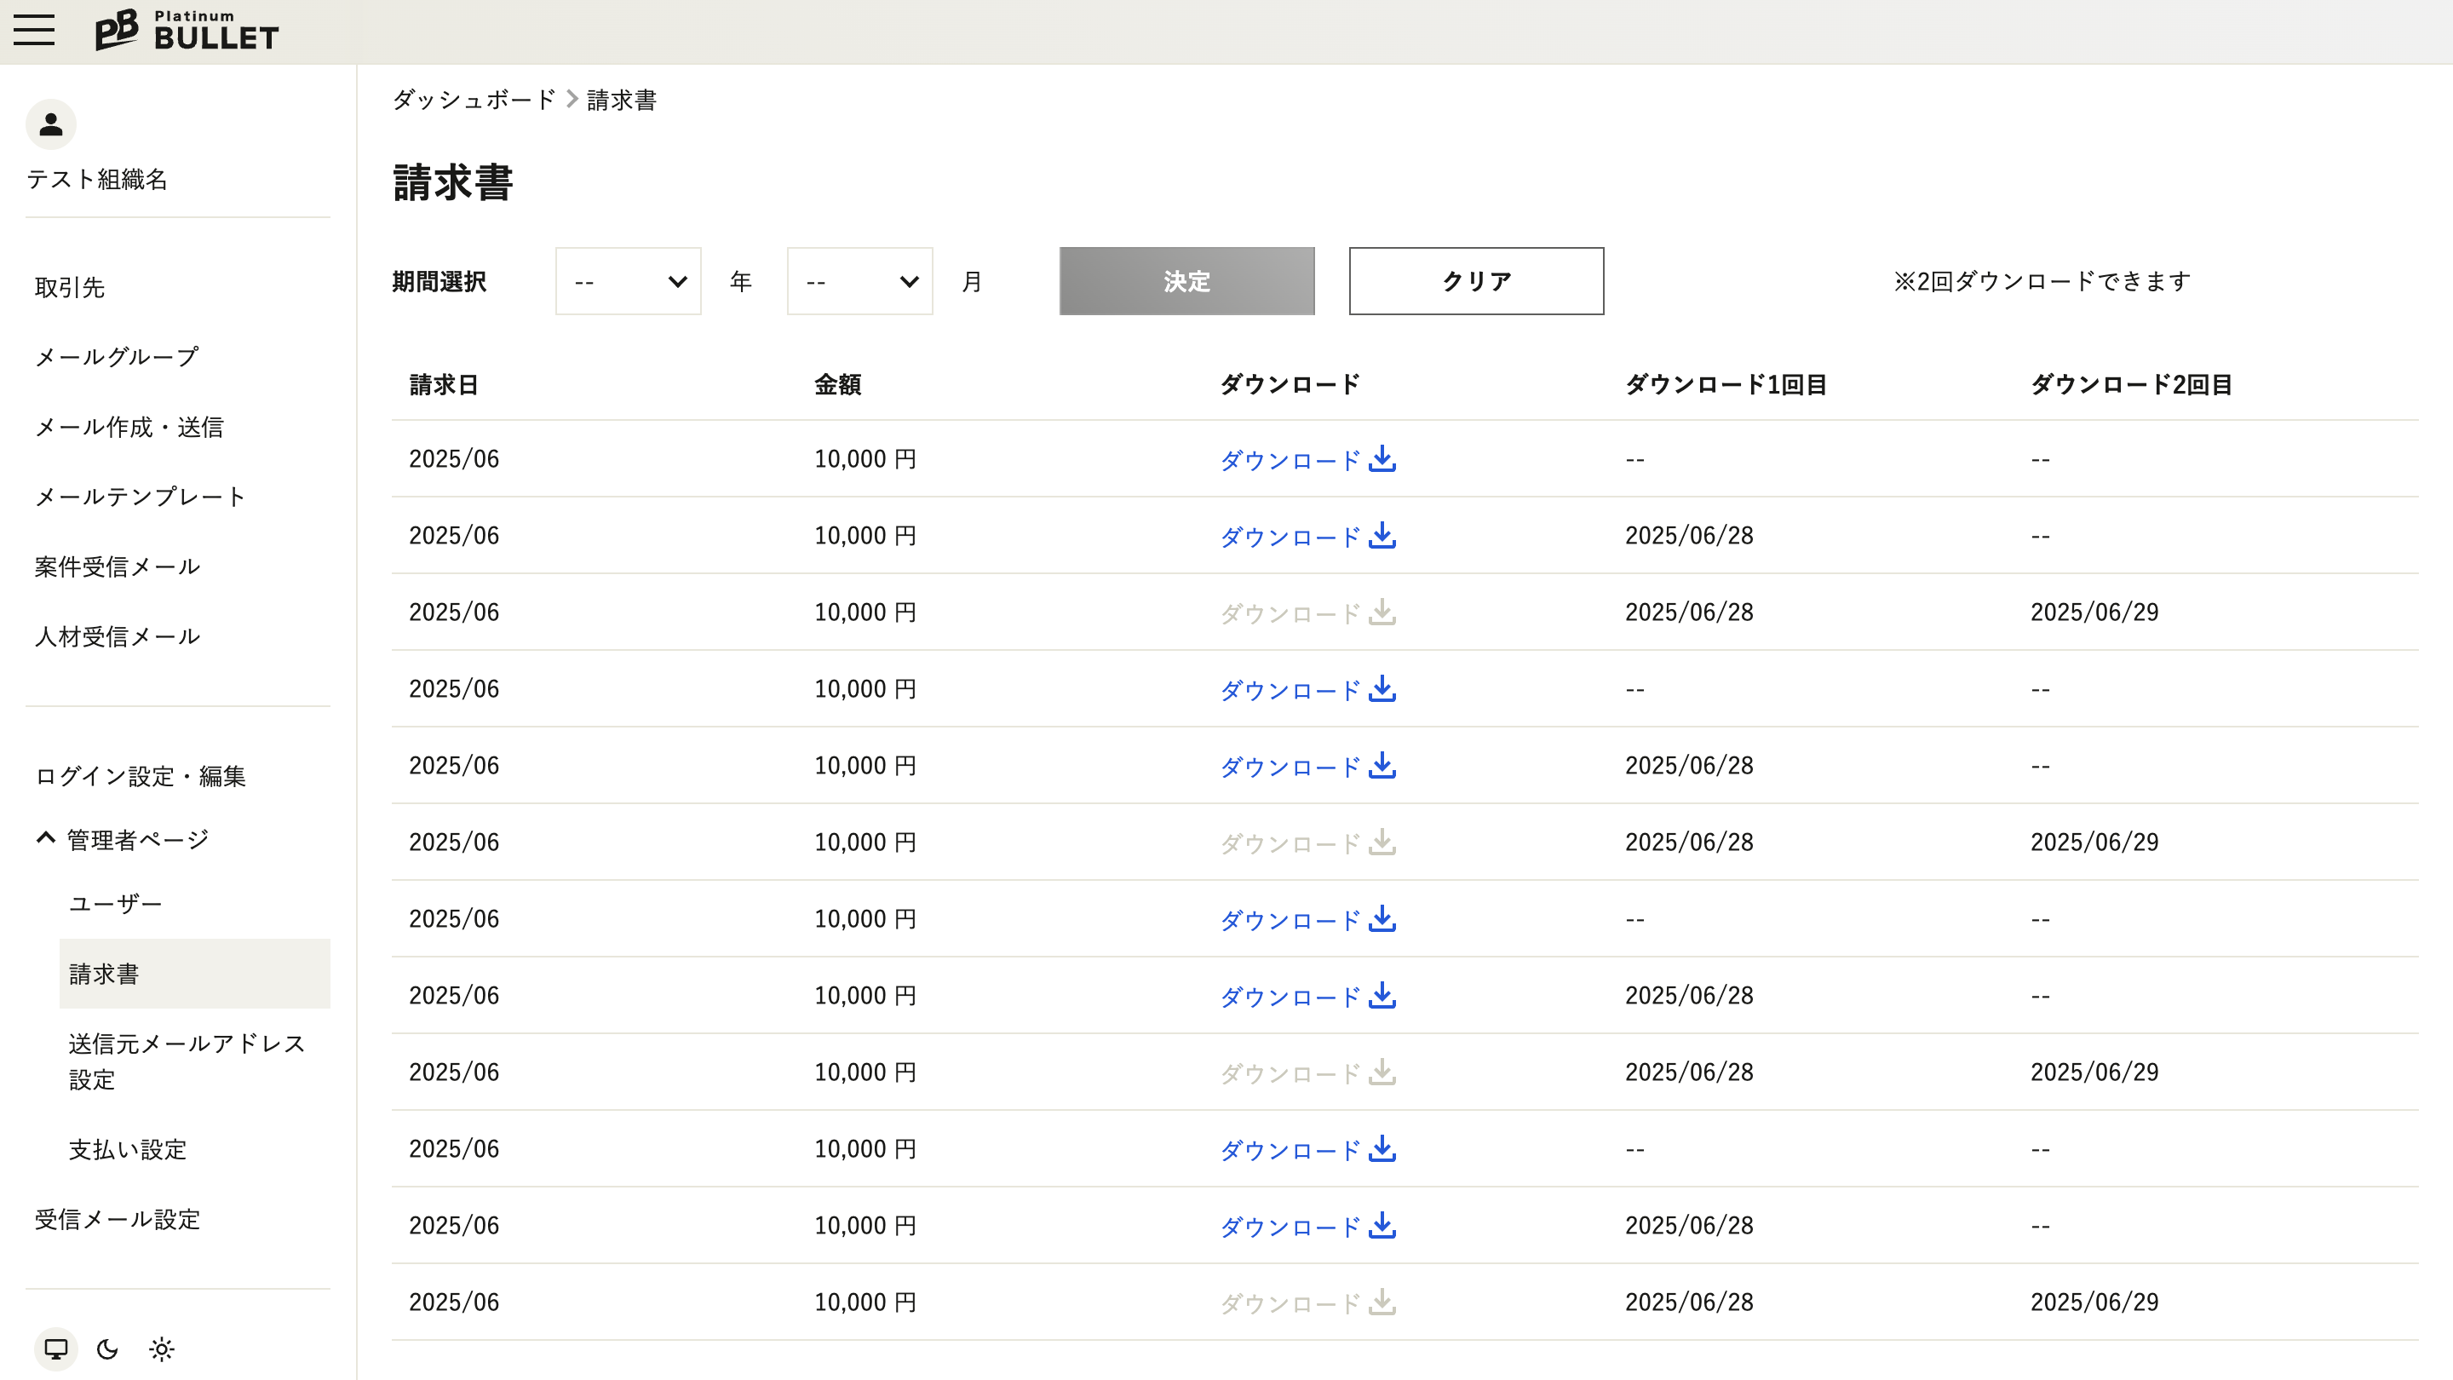Click the download icon in the last invoice row
Screen dimensions: 2453x1380
coord(1382,1302)
